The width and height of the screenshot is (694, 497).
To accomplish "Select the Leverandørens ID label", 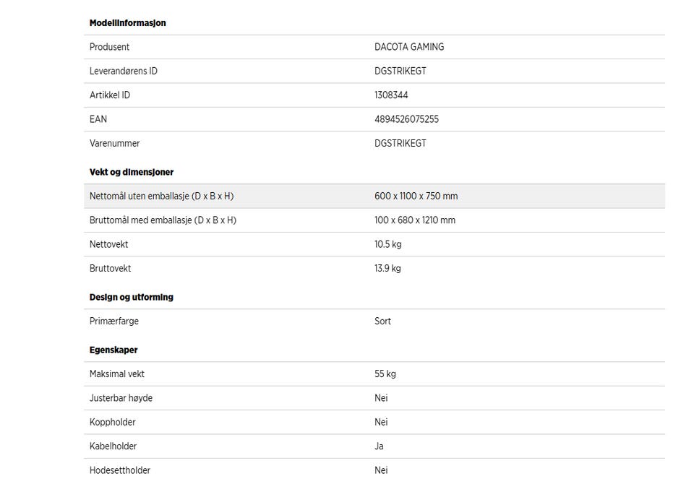I will (x=123, y=71).
